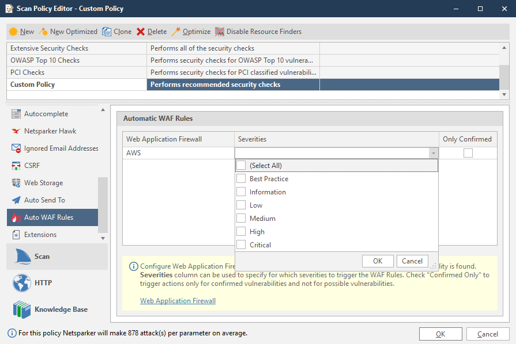
Task: Open the CSRF settings section
Action: [x=32, y=166]
